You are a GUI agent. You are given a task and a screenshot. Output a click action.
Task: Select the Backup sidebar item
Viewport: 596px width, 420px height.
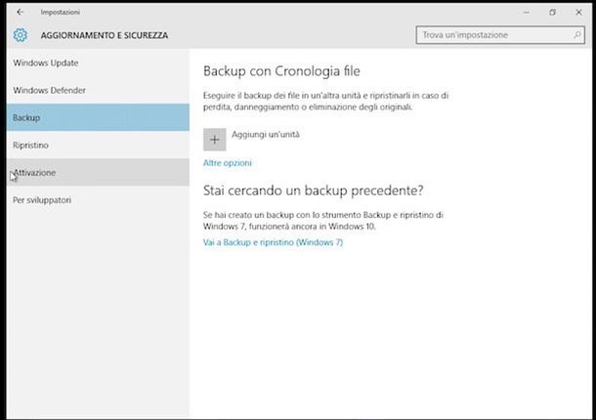[98, 117]
